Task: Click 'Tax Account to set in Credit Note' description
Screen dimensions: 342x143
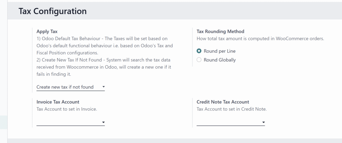Action: pos(231,109)
